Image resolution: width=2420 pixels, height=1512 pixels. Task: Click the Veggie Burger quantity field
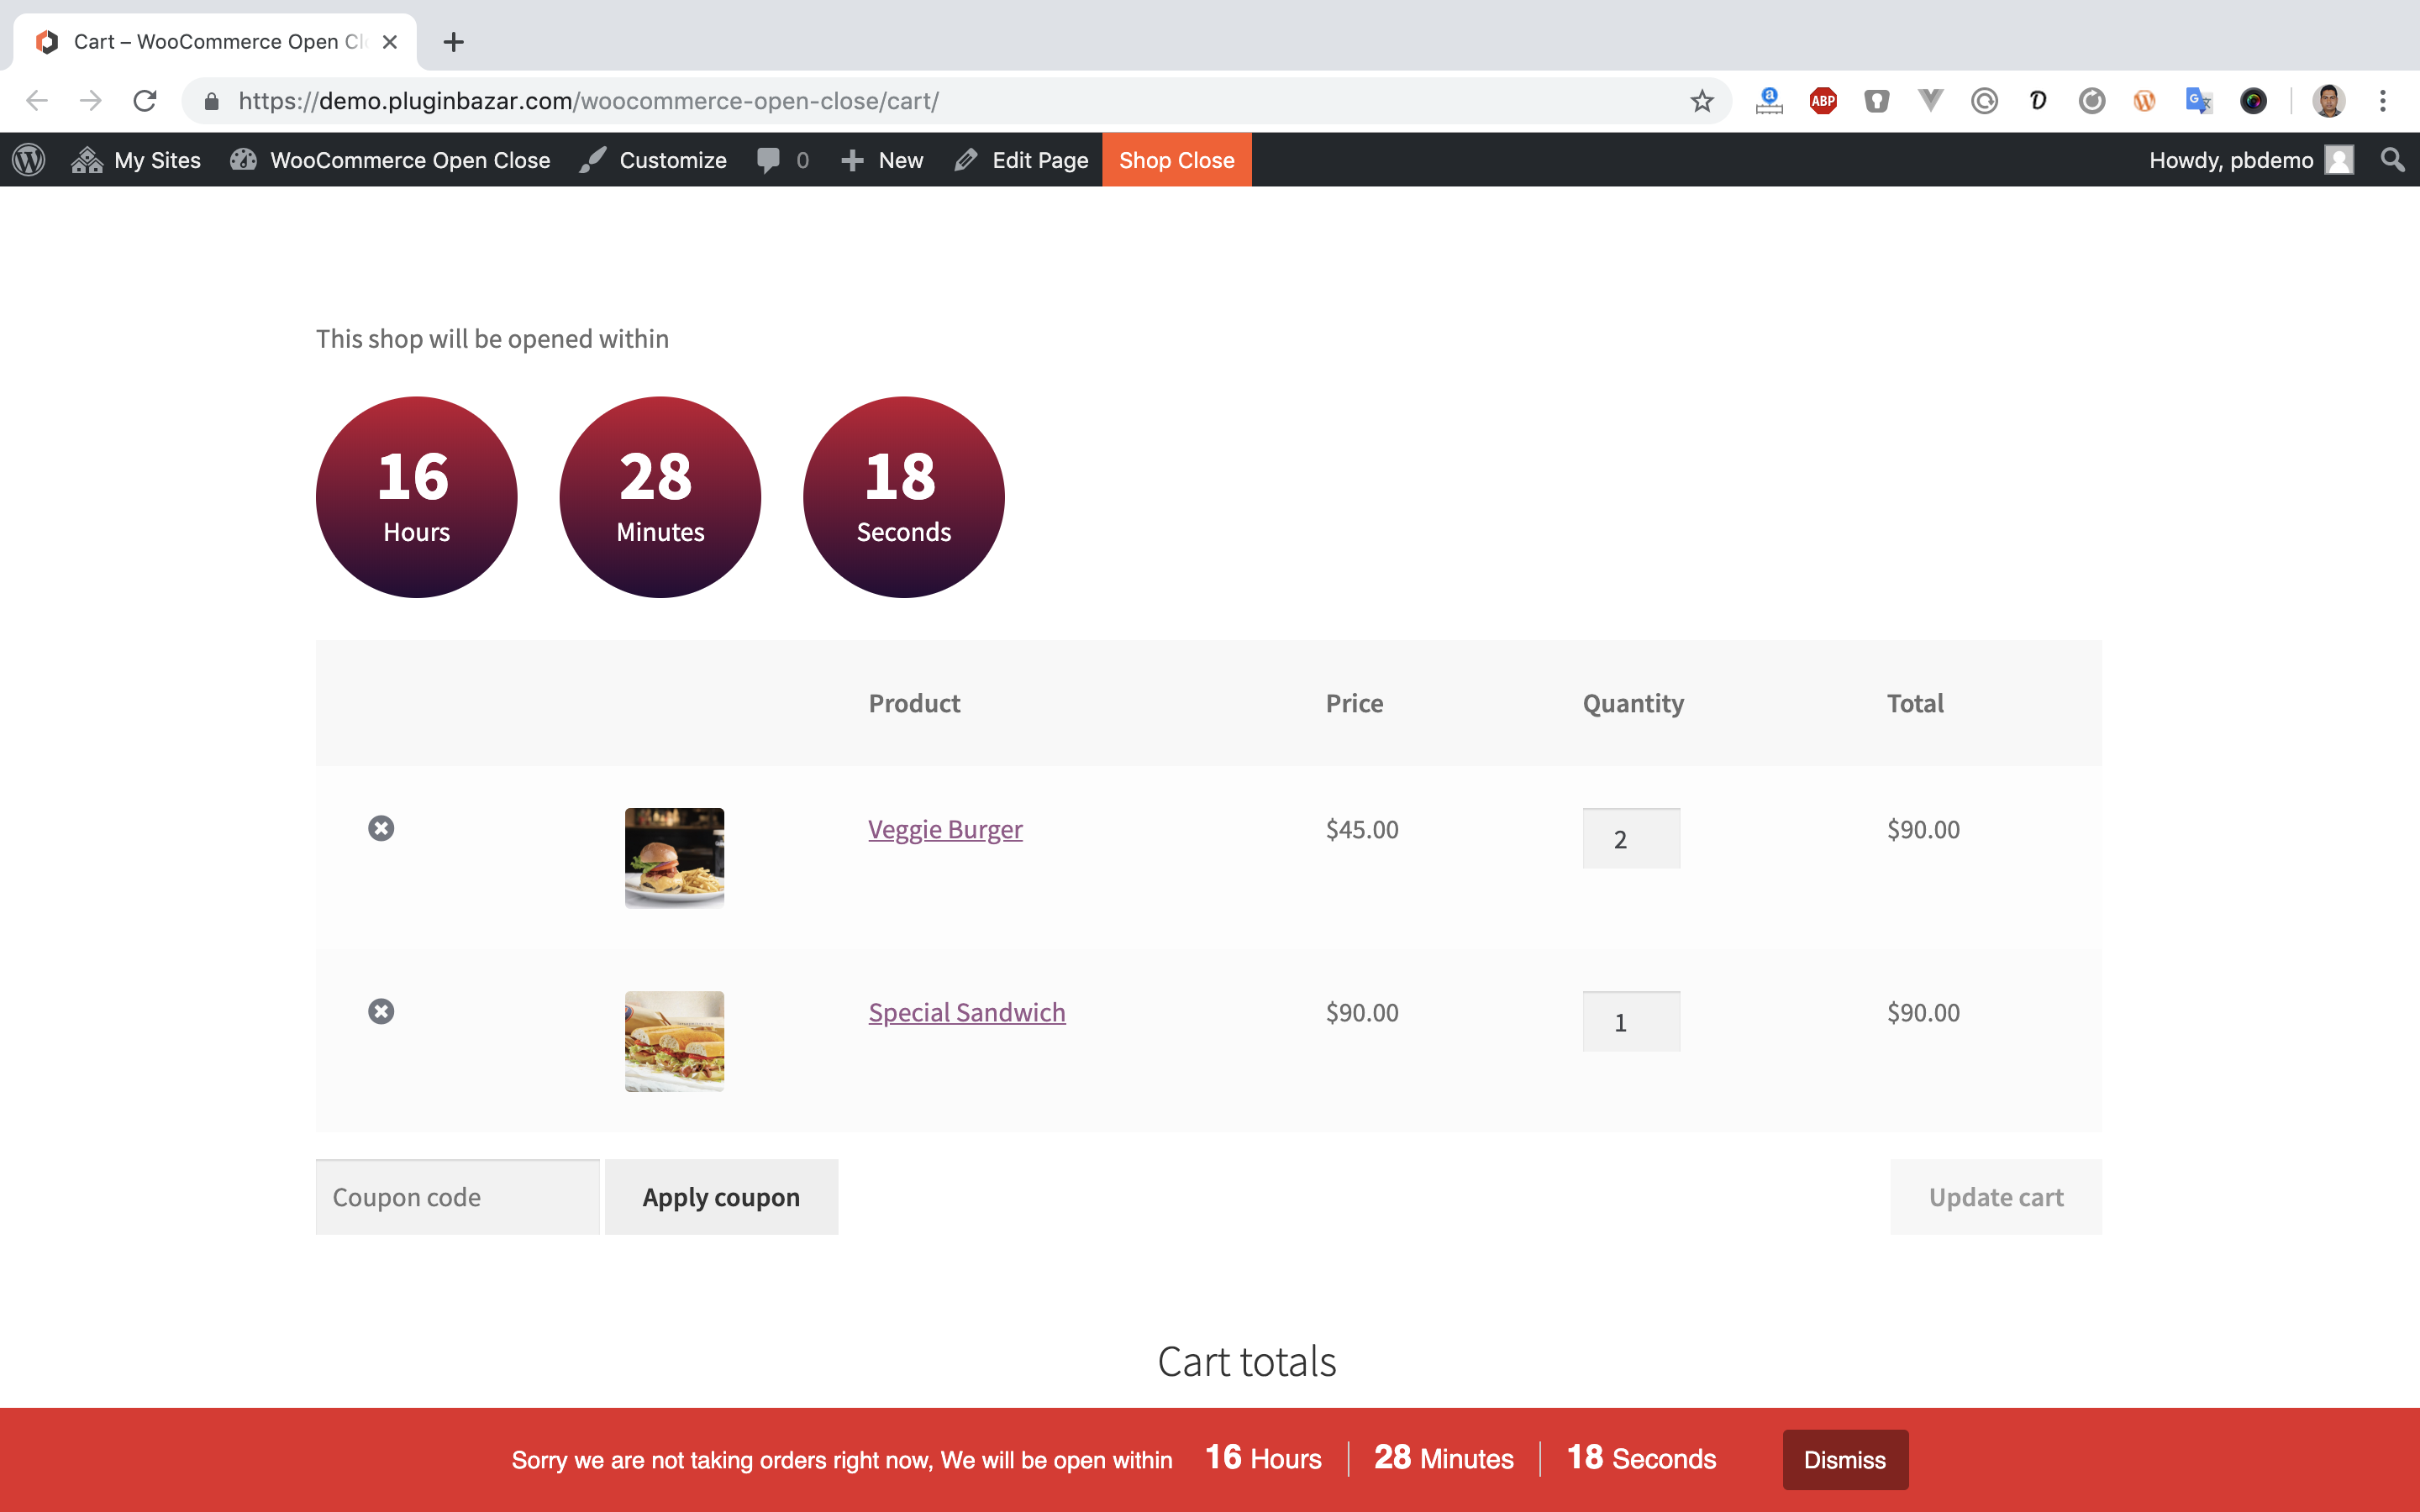click(x=1631, y=838)
